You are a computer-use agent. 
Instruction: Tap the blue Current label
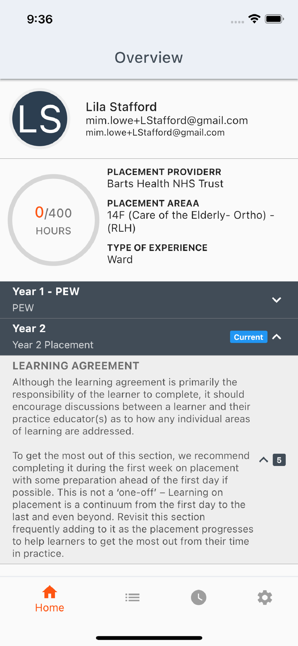tap(248, 337)
